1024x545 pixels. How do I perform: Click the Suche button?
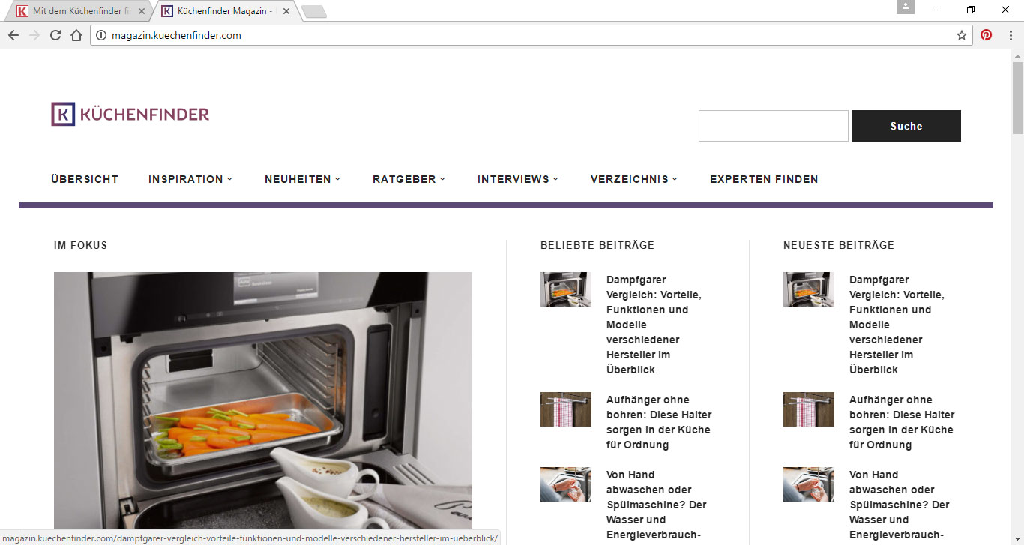[906, 126]
